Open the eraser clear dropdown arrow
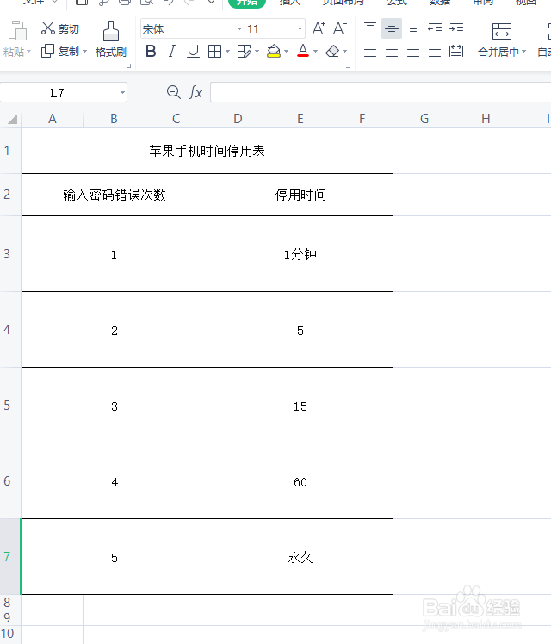Image resolution: width=551 pixels, height=644 pixels. pyautogui.click(x=345, y=52)
